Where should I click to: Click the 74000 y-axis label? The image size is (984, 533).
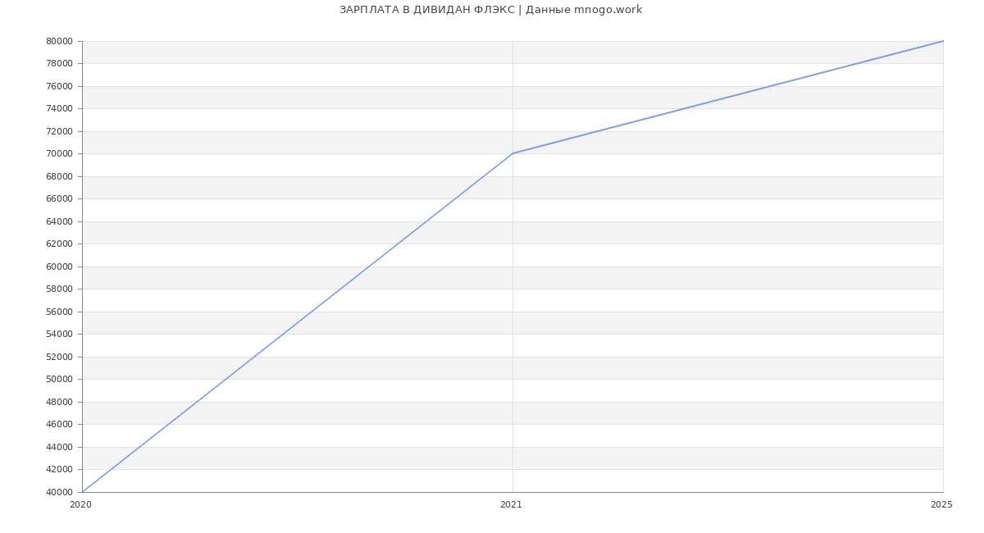tap(59, 109)
